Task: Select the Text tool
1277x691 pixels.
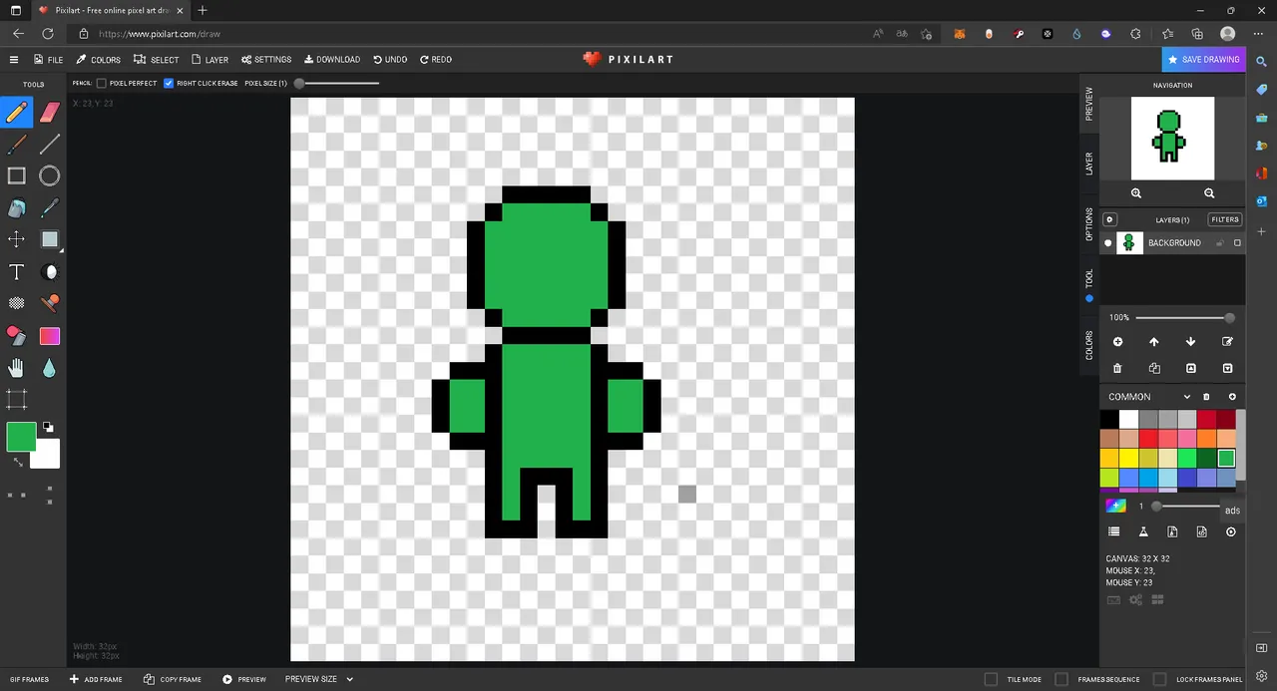Action: coord(17,272)
